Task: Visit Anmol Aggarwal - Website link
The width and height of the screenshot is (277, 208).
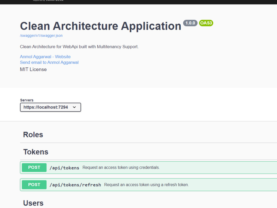Action: [45, 57]
